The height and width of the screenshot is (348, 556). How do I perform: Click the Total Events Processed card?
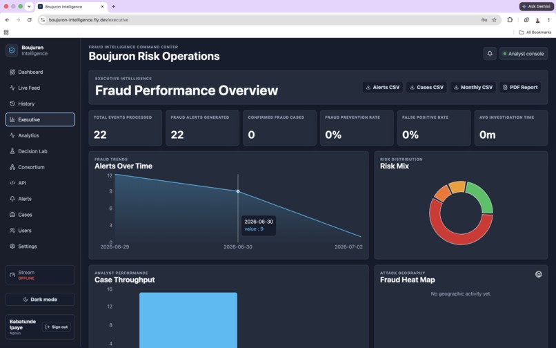(125, 128)
